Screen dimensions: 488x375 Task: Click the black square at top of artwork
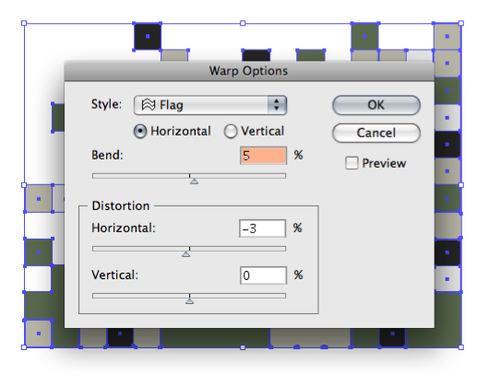148,36
